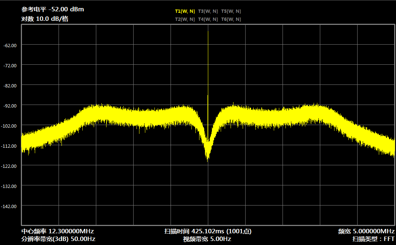
Task: Click the carrier peak spike at center
Action: coord(208,55)
